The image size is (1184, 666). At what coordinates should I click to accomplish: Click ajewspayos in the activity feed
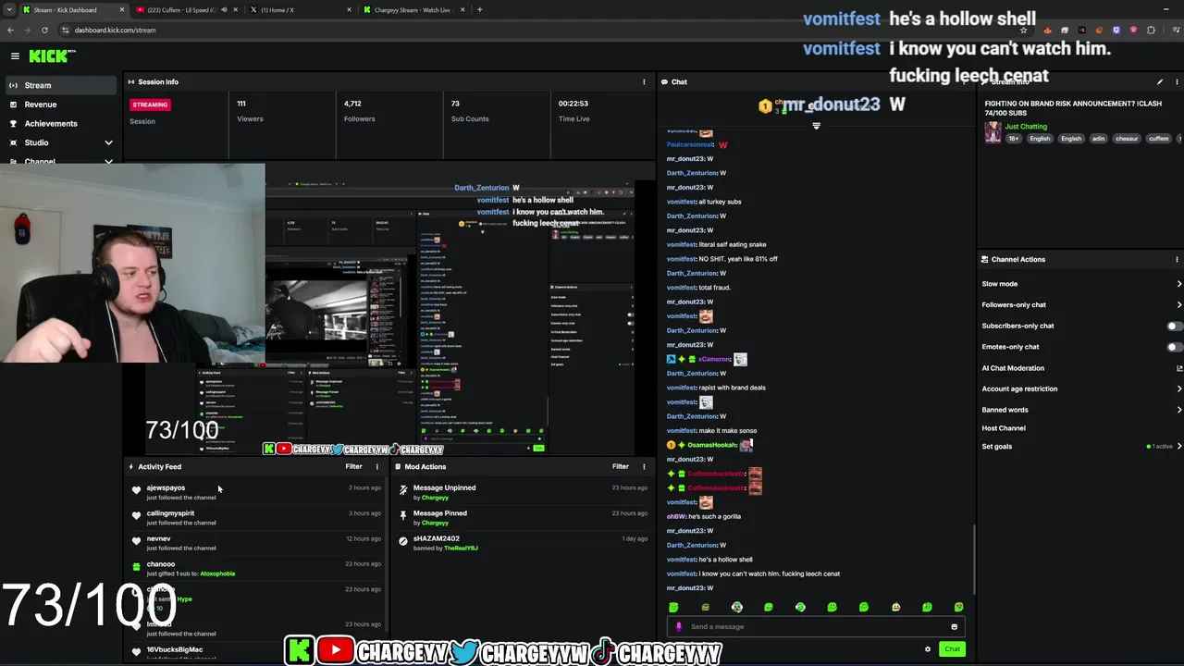pyautogui.click(x=166, y=487)
